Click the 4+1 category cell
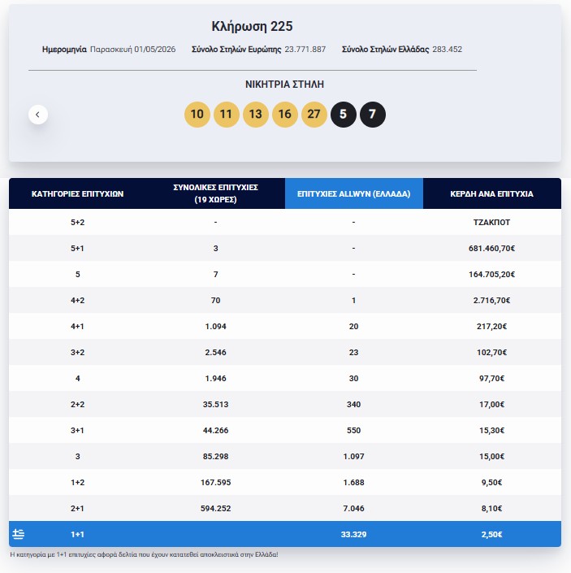The width and height of the screenshot is (571, 573). pos(77,327)
